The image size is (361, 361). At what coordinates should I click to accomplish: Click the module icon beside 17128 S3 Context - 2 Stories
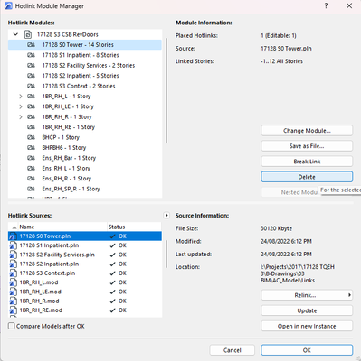pyautogui.click(x=31, y=86)
